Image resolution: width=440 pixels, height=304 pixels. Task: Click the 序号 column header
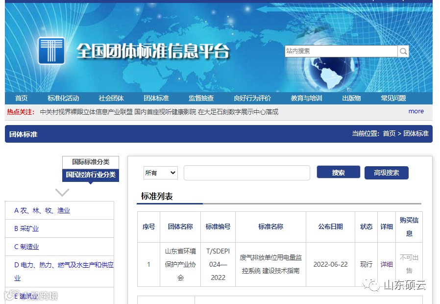(x=149, y=227)
